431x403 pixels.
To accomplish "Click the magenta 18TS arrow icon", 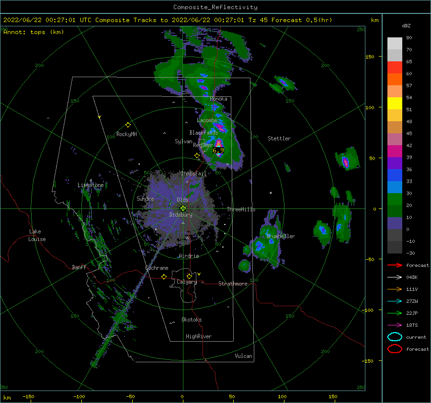I will pyautogui.click(x=395, y=325).
